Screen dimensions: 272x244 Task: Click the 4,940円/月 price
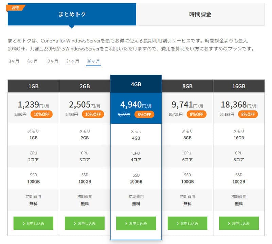pos(136,105)
